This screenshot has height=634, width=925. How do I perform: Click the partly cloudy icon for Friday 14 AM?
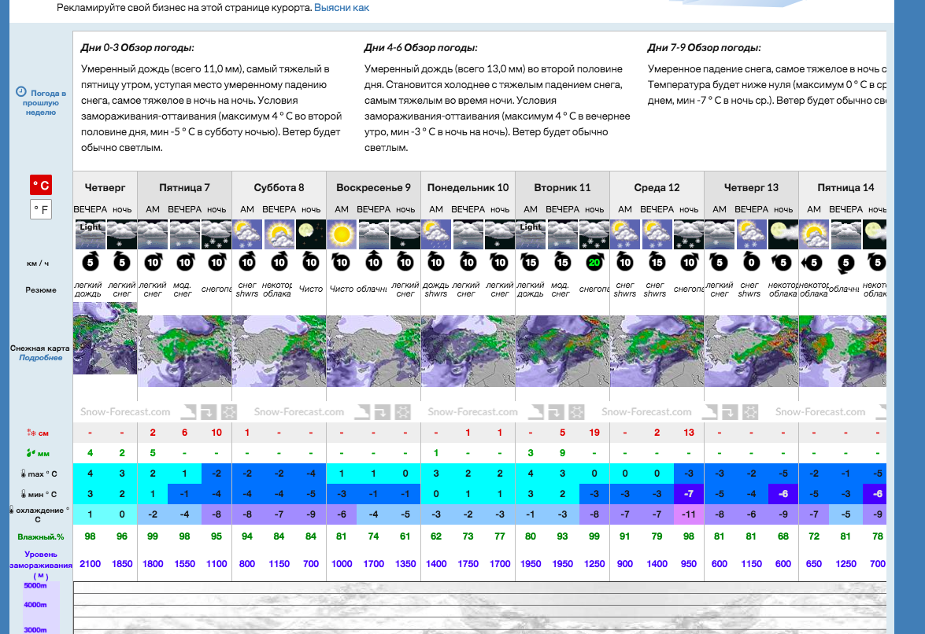tap(813, 234)
